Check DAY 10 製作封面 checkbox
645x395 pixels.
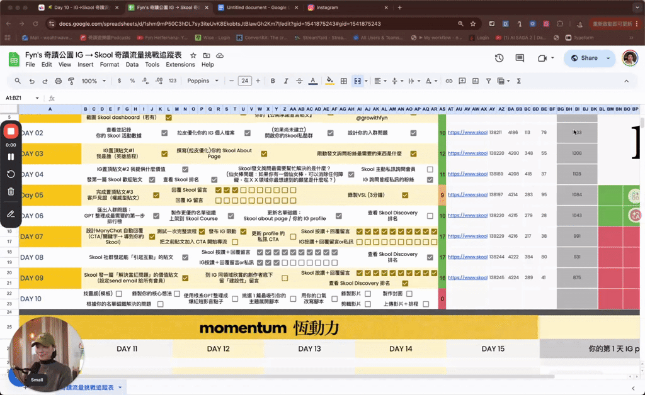coord(409,294)
